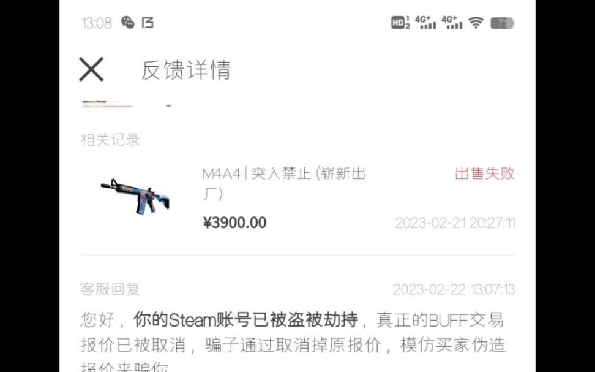Viewport: 595px width, 372px height.
Task: Tap the 客服回复 section header
Action: tap(110, 289)
